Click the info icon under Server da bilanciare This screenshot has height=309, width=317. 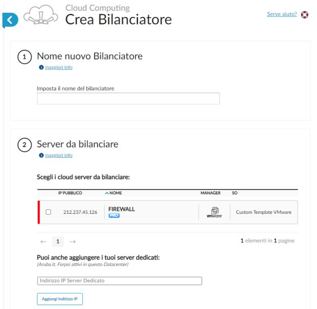pyautogui.click(x=41, y=155)
